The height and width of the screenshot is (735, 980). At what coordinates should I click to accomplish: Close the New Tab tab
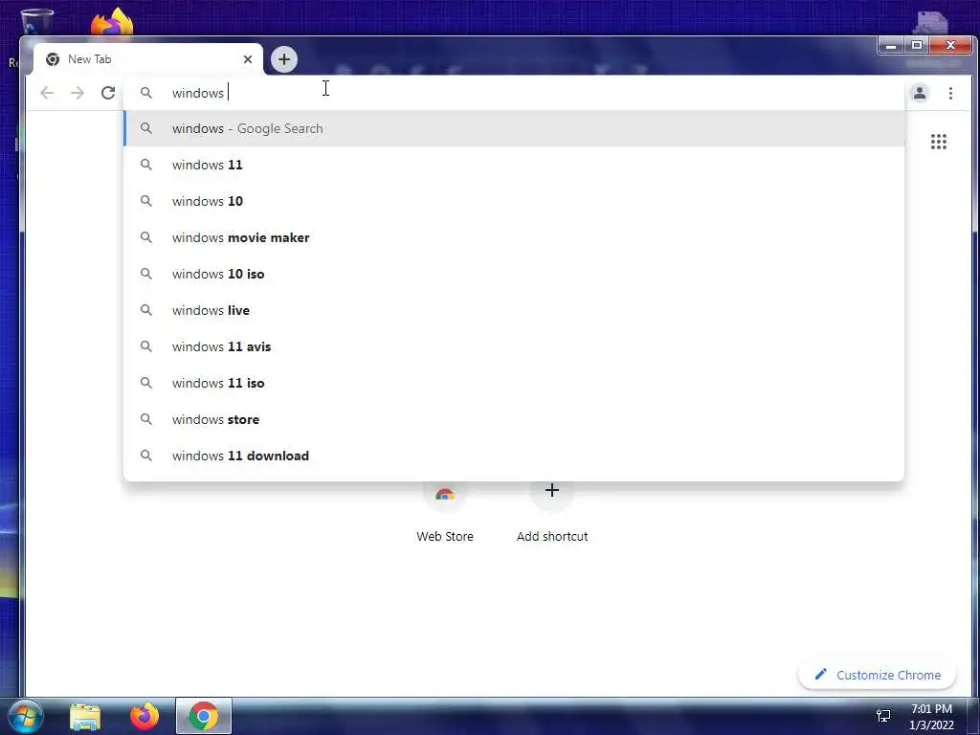pos(248,59)
